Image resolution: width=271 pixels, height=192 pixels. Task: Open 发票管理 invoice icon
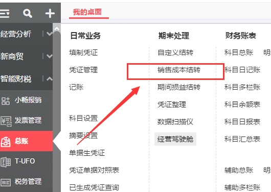pyautogui.click(x=6, y=121)
